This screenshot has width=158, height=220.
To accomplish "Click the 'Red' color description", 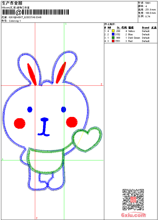I will point(130,41).
